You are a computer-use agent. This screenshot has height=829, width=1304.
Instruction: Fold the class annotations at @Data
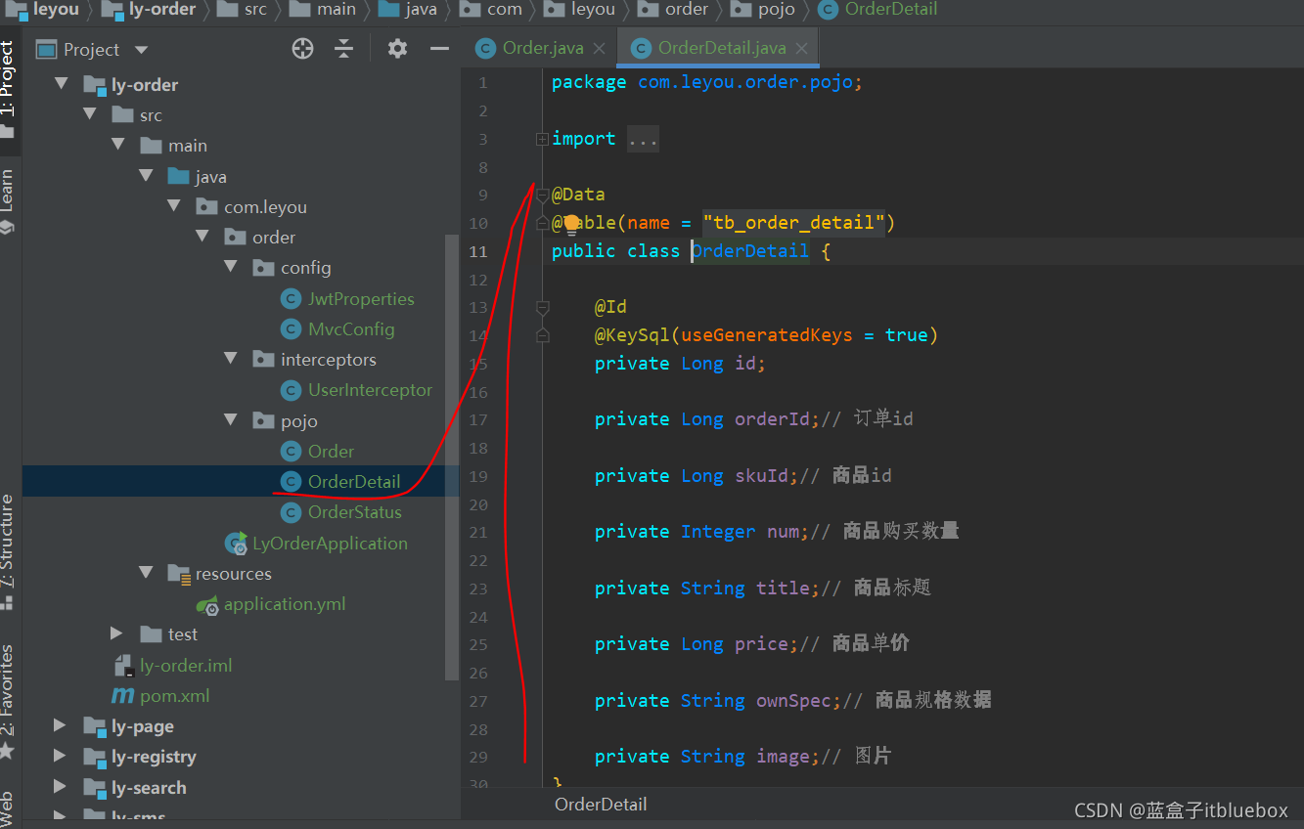click(542, 195)
